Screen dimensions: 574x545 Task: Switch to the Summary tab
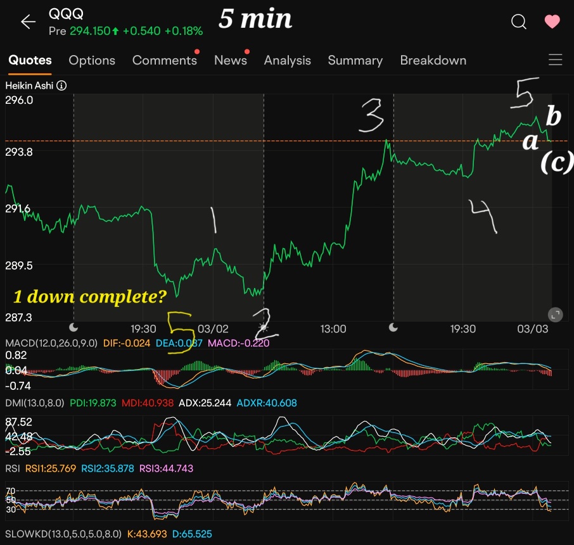point(355,60)
